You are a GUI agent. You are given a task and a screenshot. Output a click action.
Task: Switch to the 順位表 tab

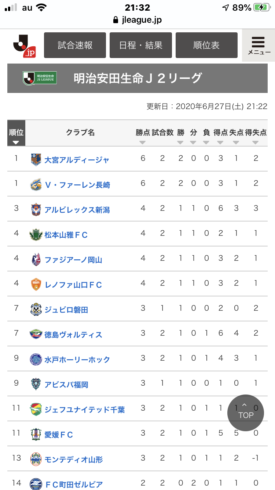pos(206,45)
